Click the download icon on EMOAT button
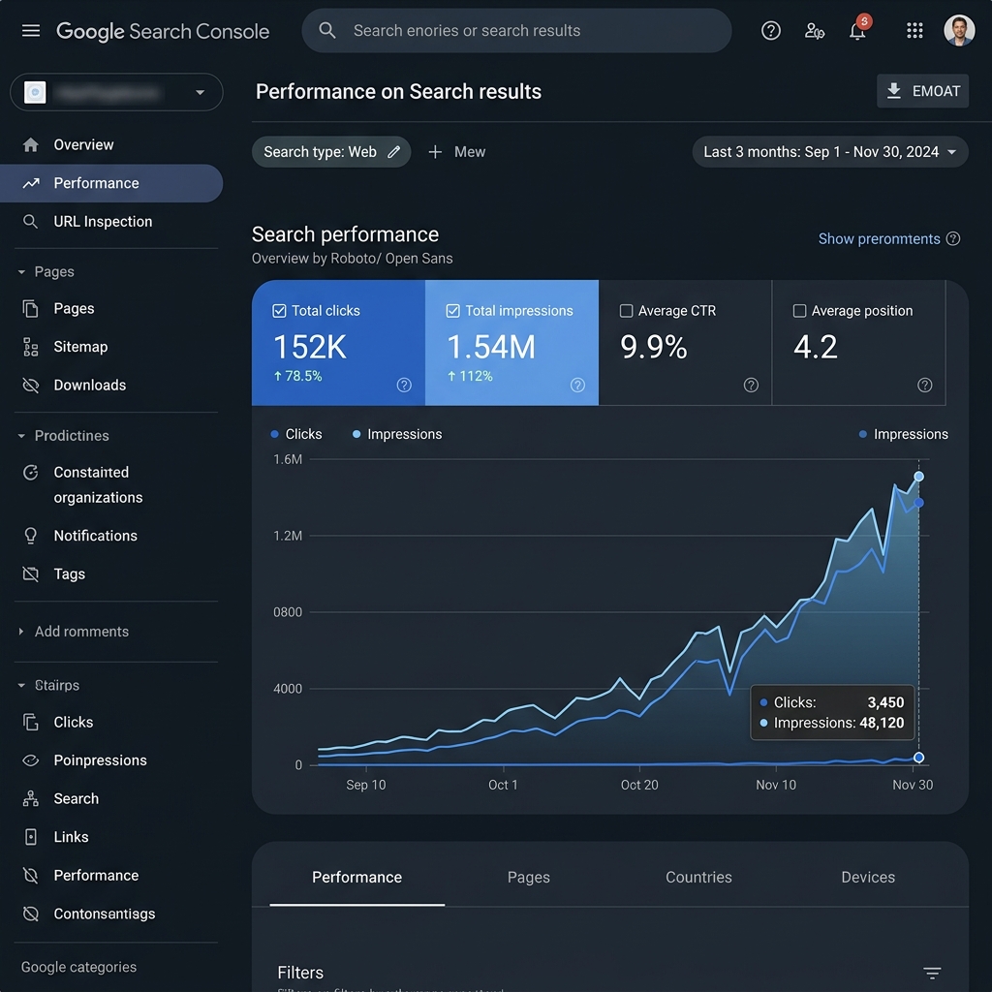The height and width of the screenshot is (992, 992). pos(894,90)
